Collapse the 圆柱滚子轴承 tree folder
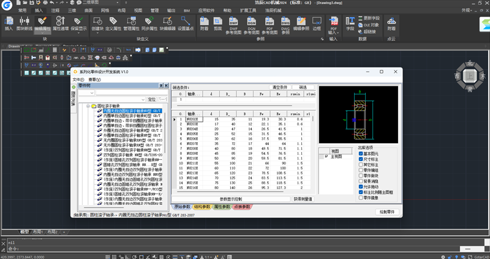Screen dimensions: 490x259 [x=89, y=106]
